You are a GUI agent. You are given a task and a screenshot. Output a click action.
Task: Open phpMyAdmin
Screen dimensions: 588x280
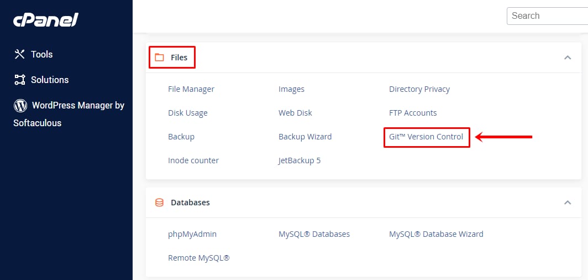[192, 234]
